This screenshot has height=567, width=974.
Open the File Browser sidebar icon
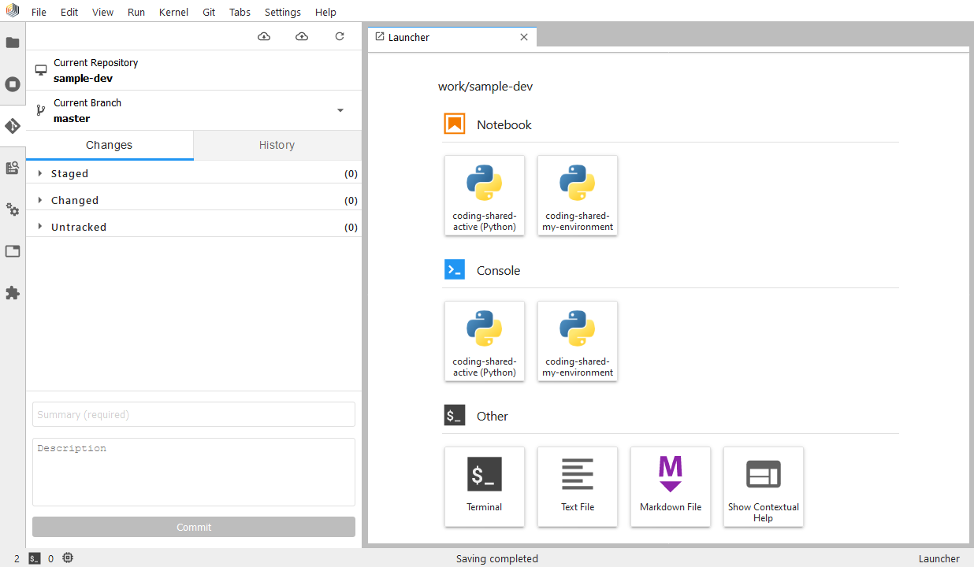pyautogui.click(x=13, y=43)
